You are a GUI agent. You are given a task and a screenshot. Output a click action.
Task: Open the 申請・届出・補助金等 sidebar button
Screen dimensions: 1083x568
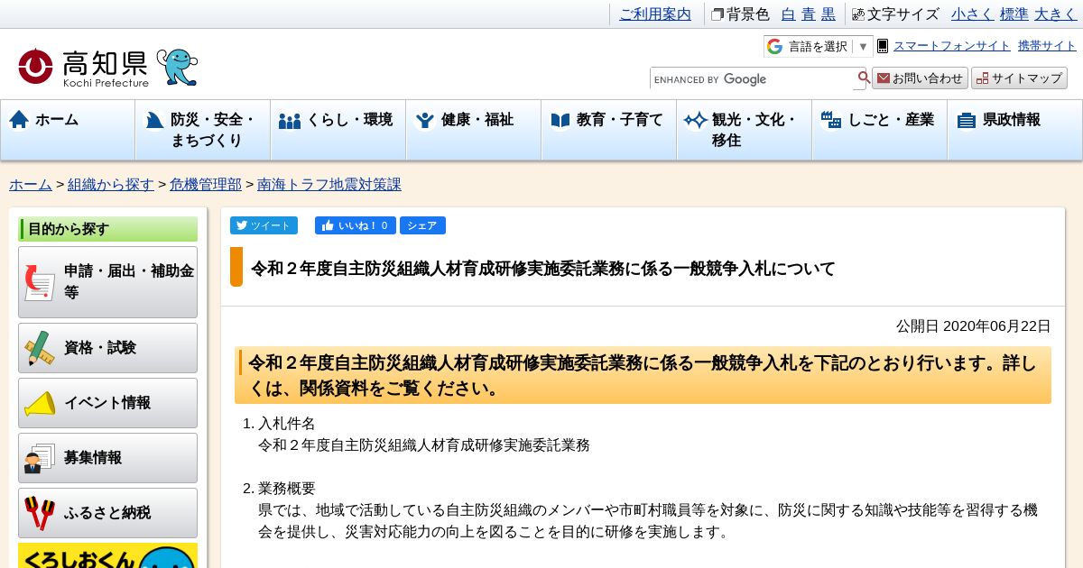[107, 282]
